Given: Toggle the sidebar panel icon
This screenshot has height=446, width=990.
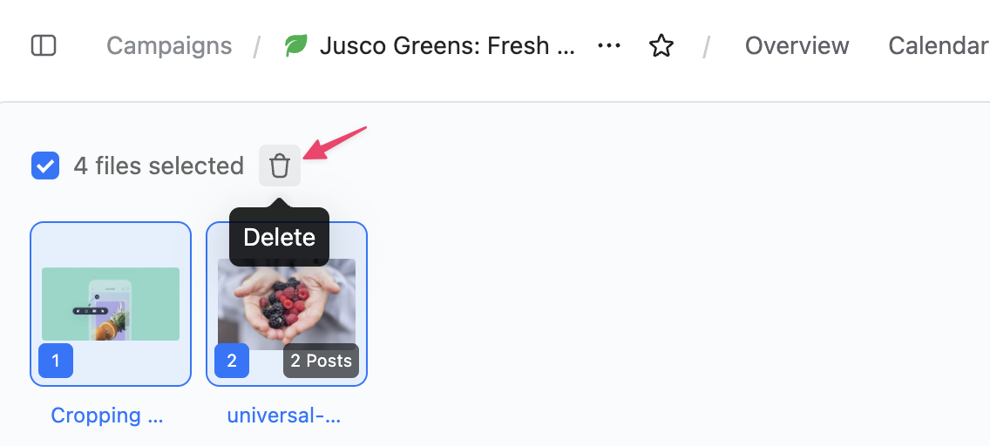Looking at the screenshot, I should pos(44,45).
